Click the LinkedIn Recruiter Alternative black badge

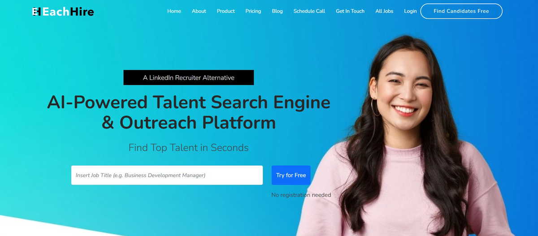coord(189,77)
